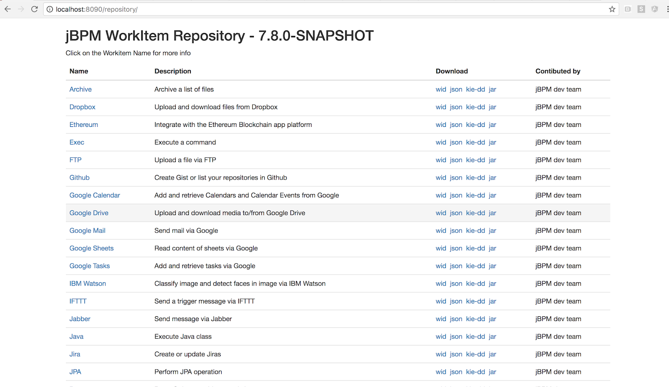
Task: Click the browser back navigation arrow
Action: [8, 9]
